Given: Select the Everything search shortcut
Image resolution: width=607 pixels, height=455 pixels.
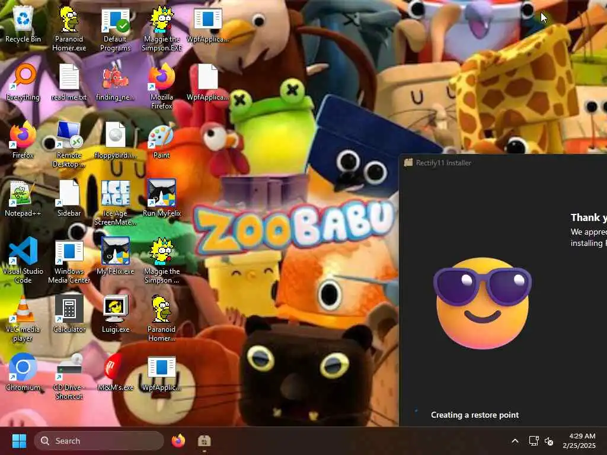Looking at the screenshot, I should point(23,82).
